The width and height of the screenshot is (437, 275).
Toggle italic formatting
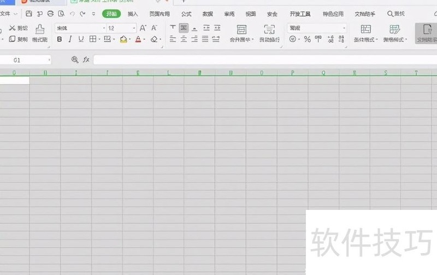click(70, 39)
